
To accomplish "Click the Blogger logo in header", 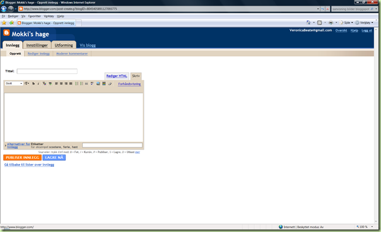I will point(6,33).
